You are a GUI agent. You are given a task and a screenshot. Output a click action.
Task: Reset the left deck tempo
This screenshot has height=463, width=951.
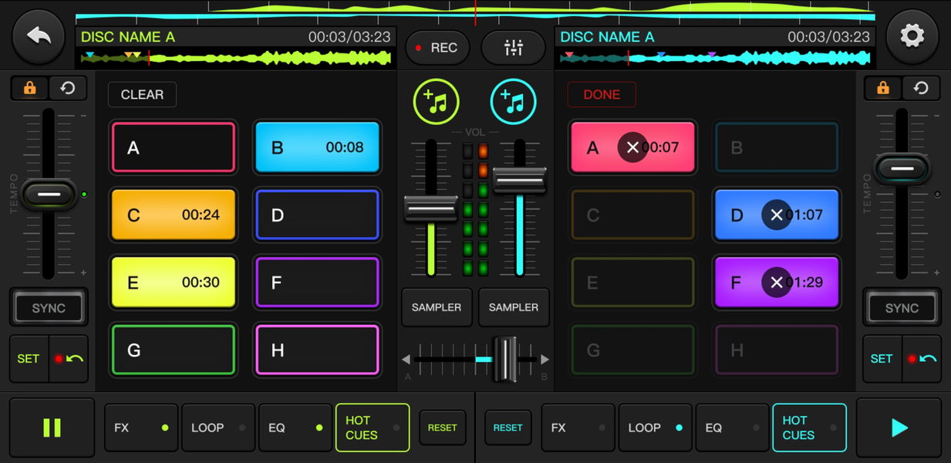[68, 88]
